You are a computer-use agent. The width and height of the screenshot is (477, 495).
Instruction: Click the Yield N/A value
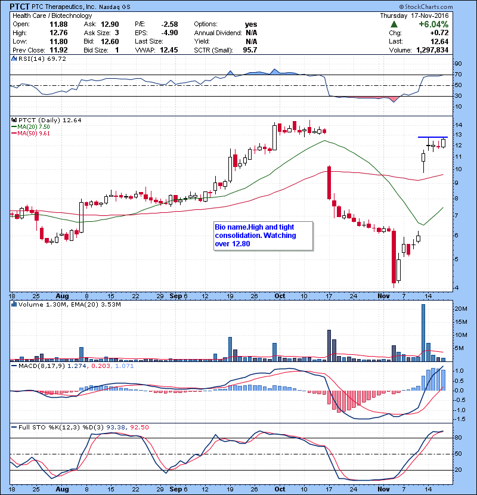[251, 41]
